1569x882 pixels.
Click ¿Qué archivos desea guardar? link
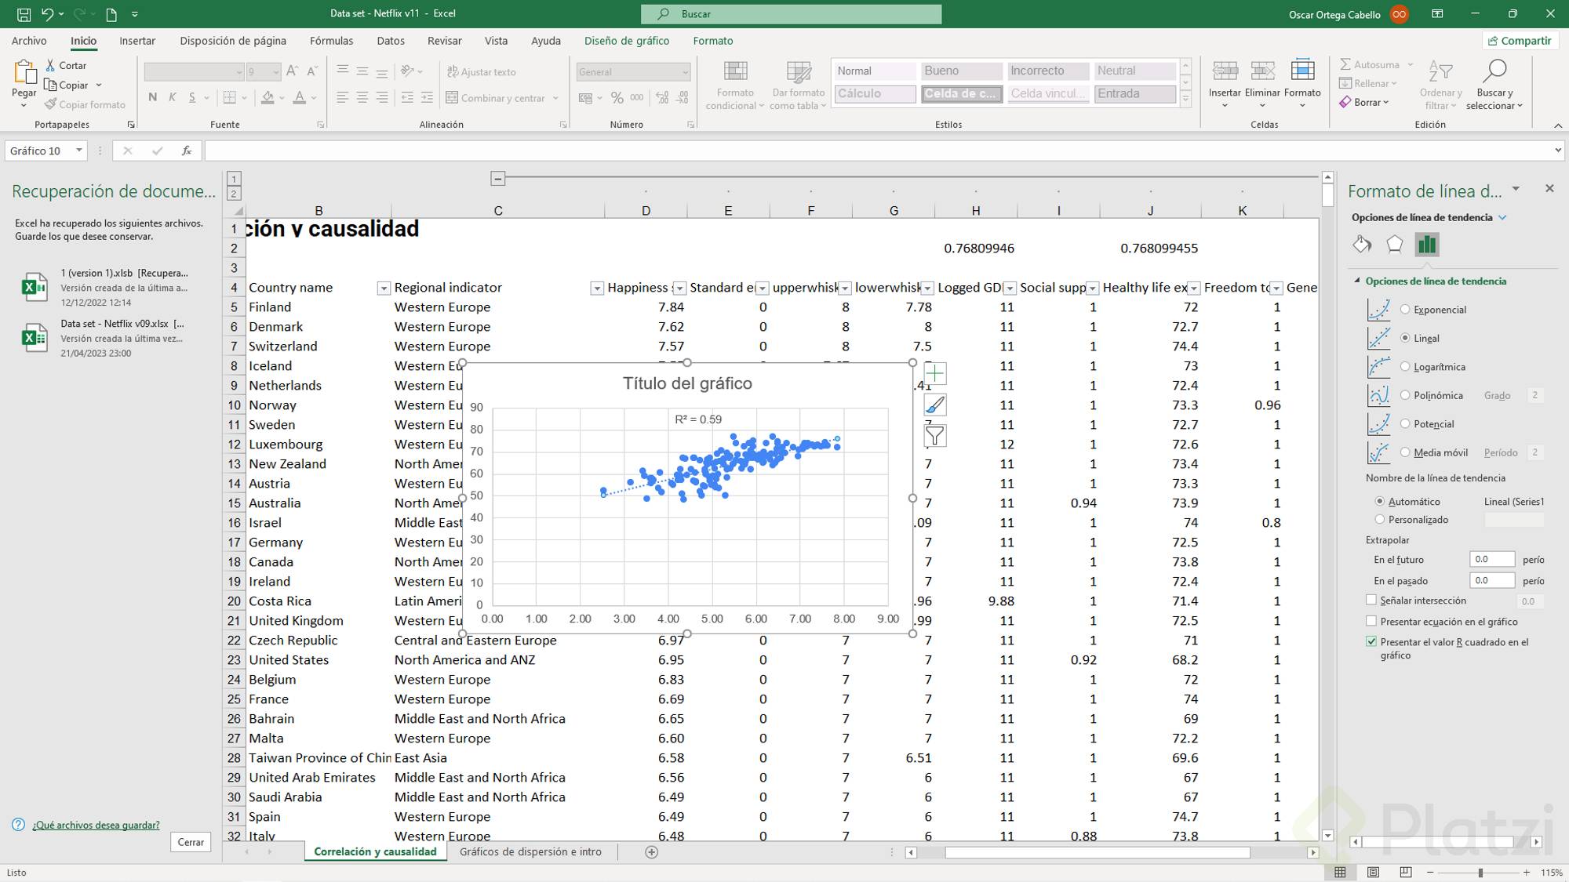96,825
